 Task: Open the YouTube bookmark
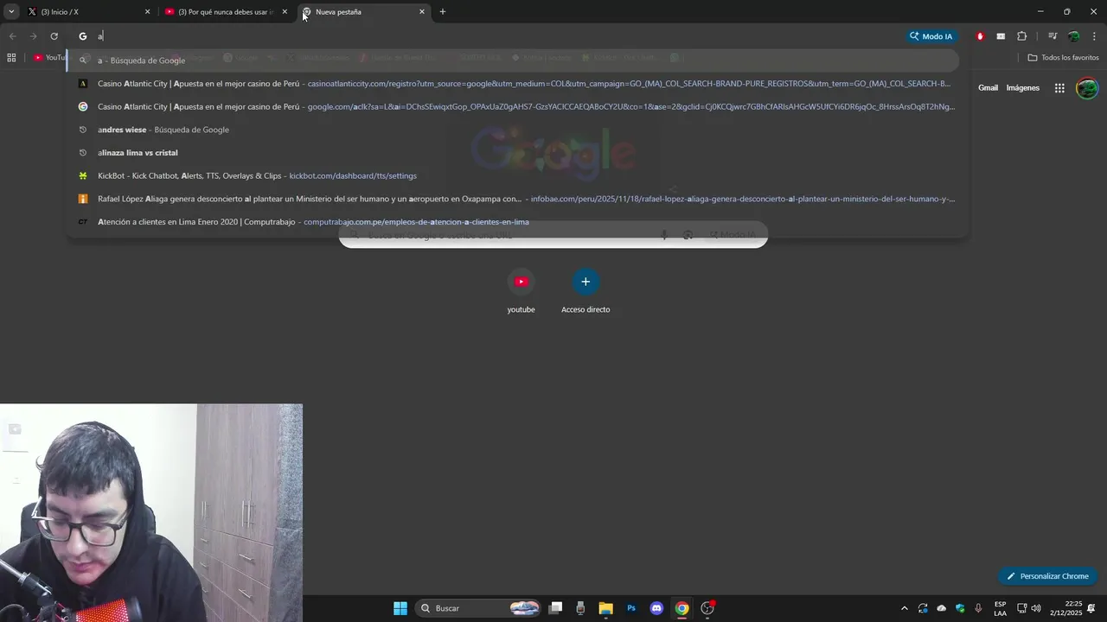point(49,58)
